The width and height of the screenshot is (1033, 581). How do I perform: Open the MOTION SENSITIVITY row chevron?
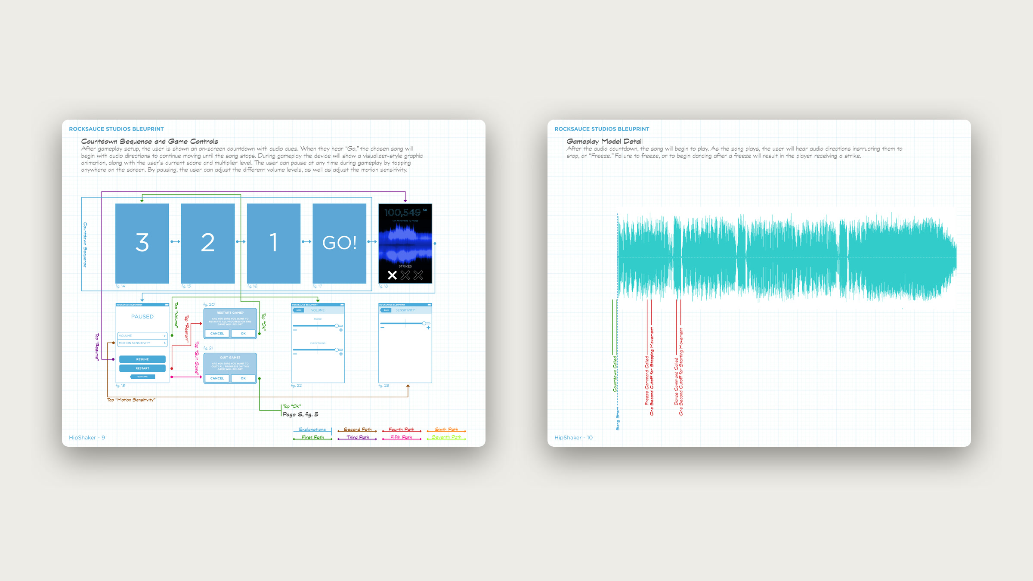pyautogui.click(x=164, y=343)
